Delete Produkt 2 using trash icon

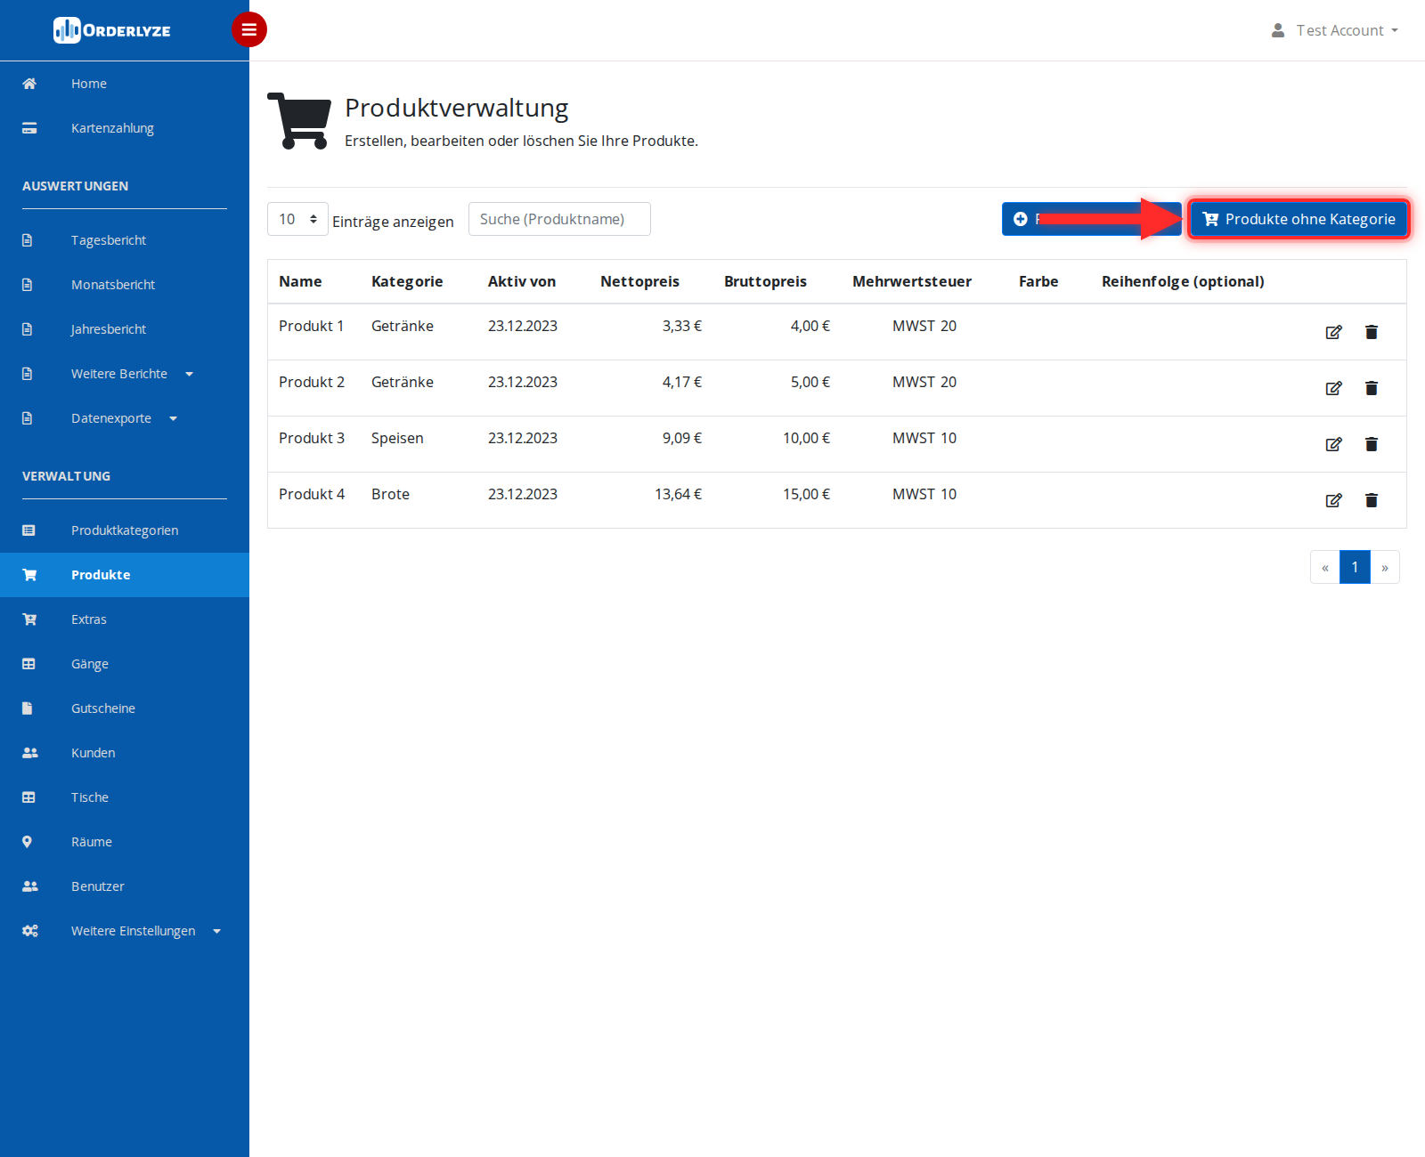pyautogui.click(x=1372, y=388)
